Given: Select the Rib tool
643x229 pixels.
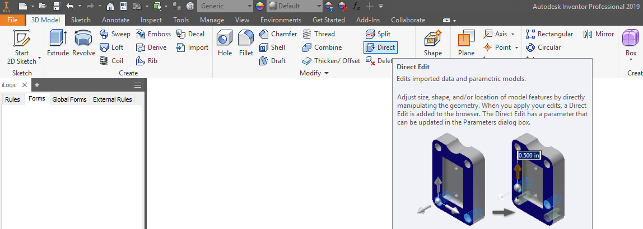Looking at the screenshot, I should pos(146,61).
